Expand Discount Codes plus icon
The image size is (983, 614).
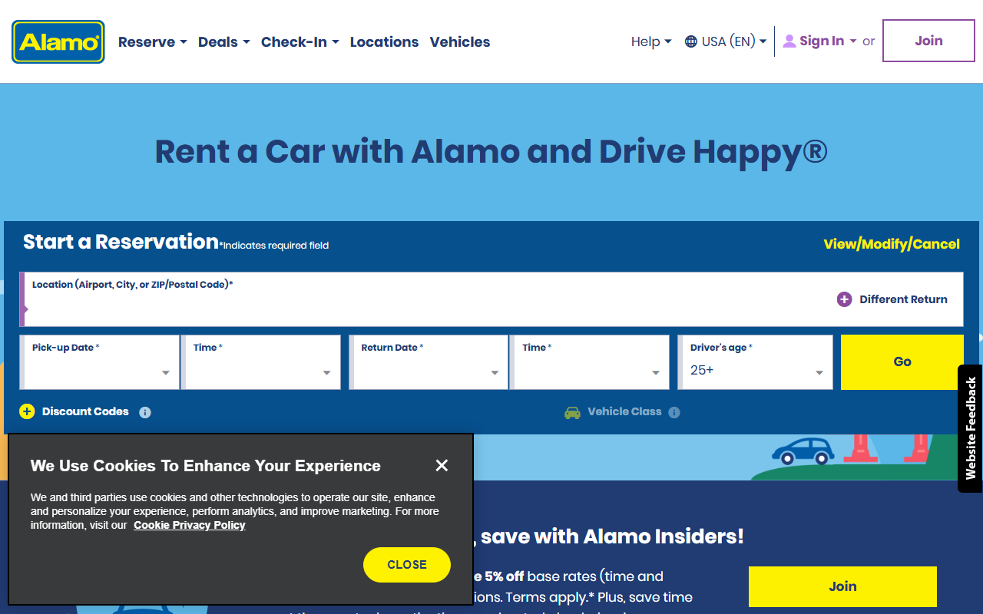click(x=27, y=411)
